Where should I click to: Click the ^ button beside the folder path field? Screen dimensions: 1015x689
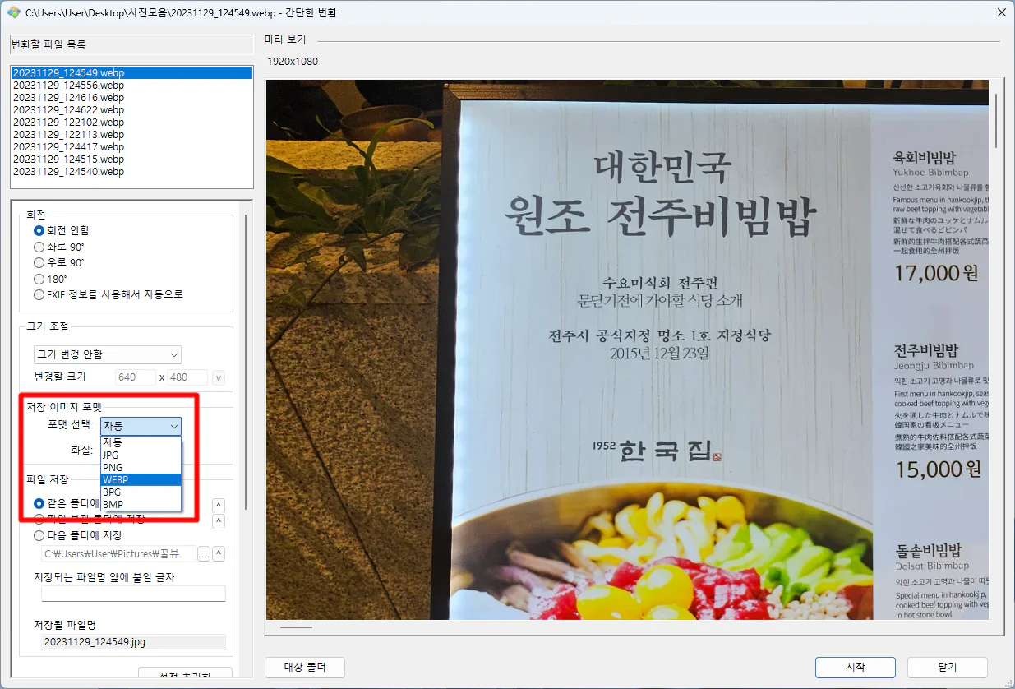pos(219,553)
